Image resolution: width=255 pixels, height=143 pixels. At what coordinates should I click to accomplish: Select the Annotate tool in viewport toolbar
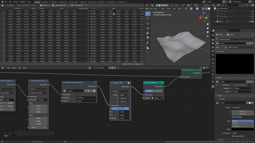pyautogui.click(x=148, y=43)
